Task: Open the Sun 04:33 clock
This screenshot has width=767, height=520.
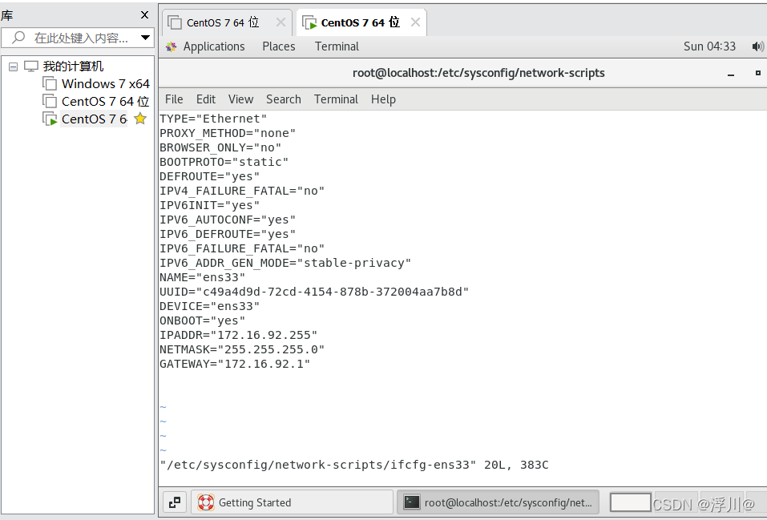Action: tap(709, 46)
